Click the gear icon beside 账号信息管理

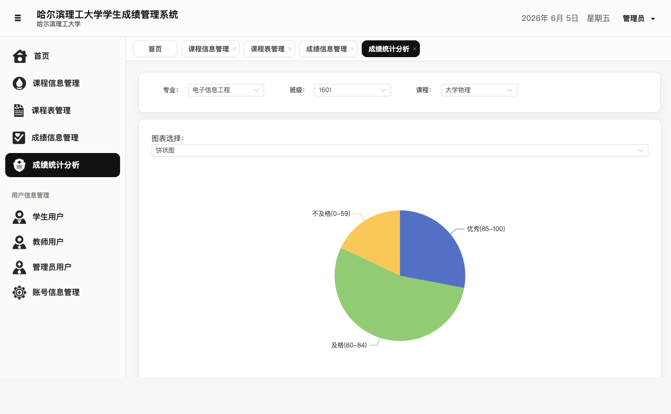pos(19,292)
